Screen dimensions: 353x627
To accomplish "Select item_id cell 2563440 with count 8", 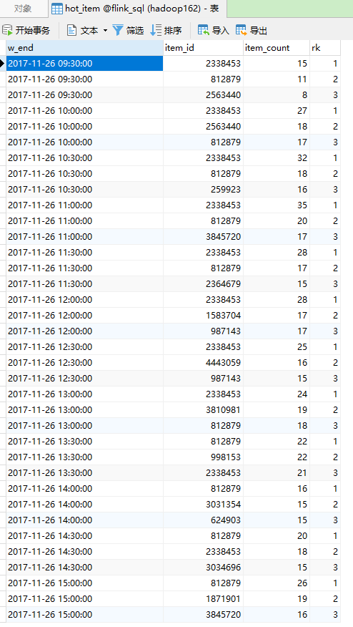I will 203,95.
